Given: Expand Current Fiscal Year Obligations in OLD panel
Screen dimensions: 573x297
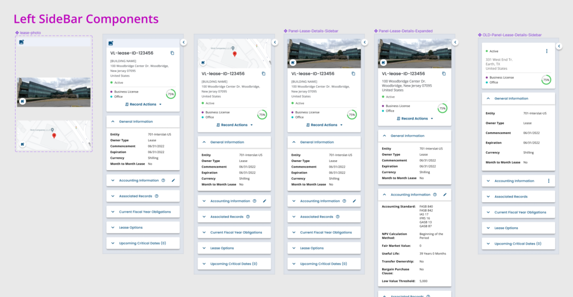Looking at the screenshot, I should pyautogui.click(x=520, y=212).
